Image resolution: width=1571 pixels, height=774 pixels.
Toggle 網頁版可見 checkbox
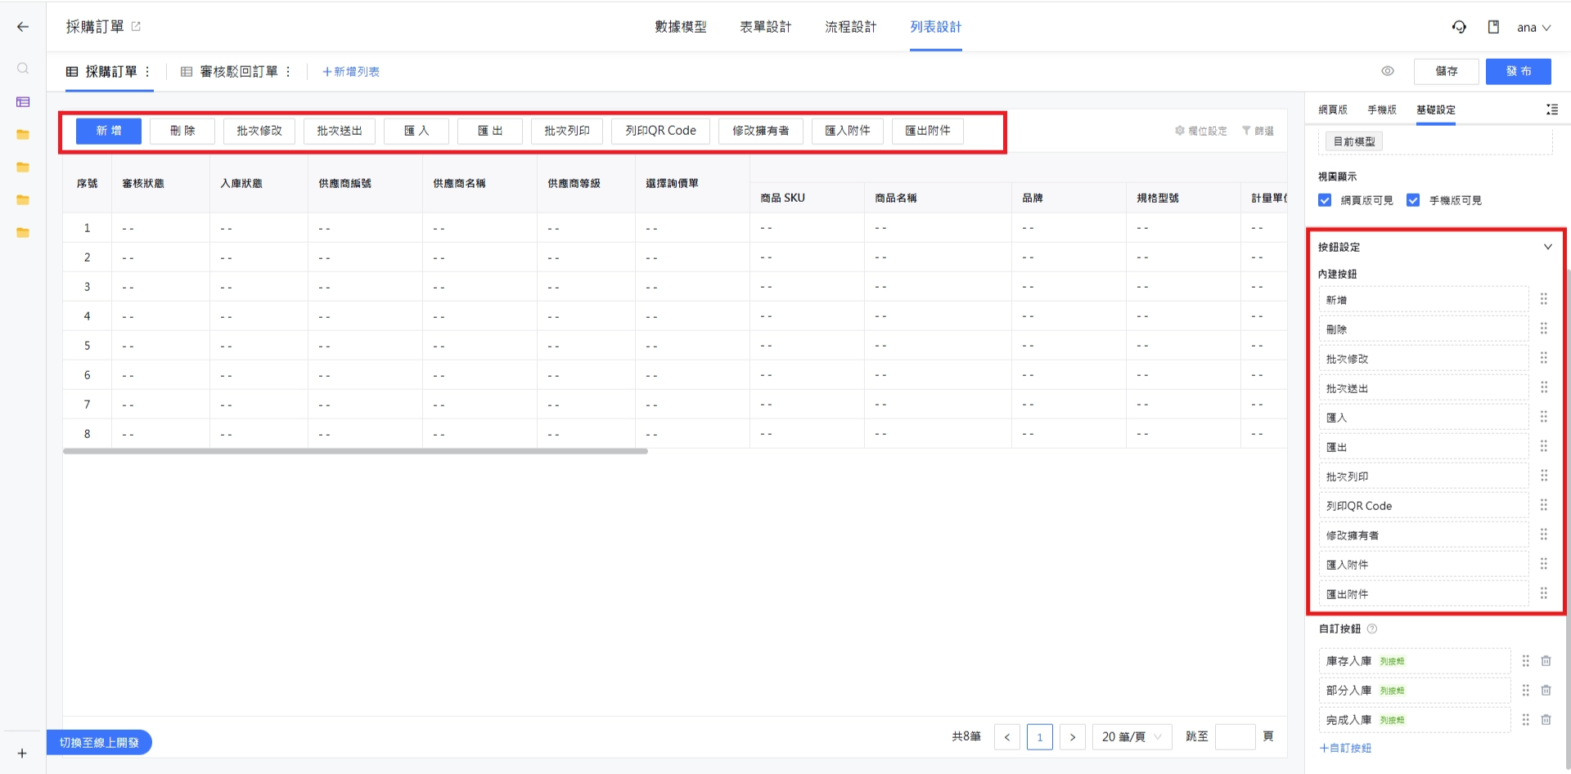tap(1325, 200)
